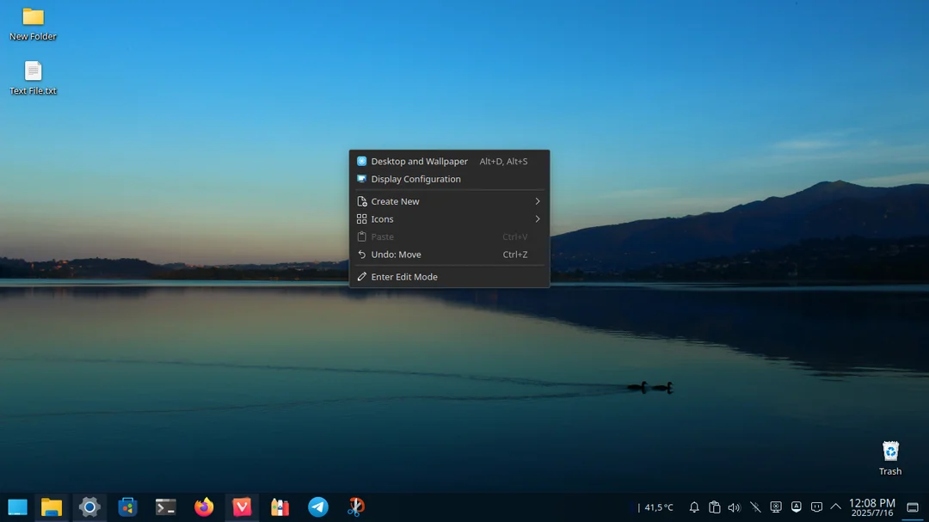Open Telegram from the taskbar
This screenshot has height=522, width=929.
318,507
